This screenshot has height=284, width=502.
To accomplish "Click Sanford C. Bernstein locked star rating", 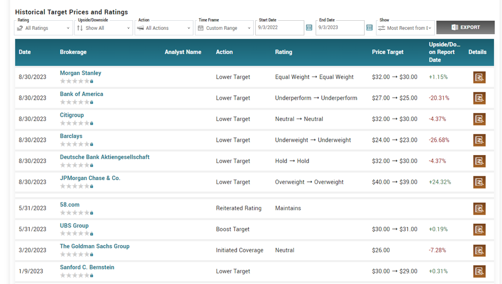I will tap(76, 275).
